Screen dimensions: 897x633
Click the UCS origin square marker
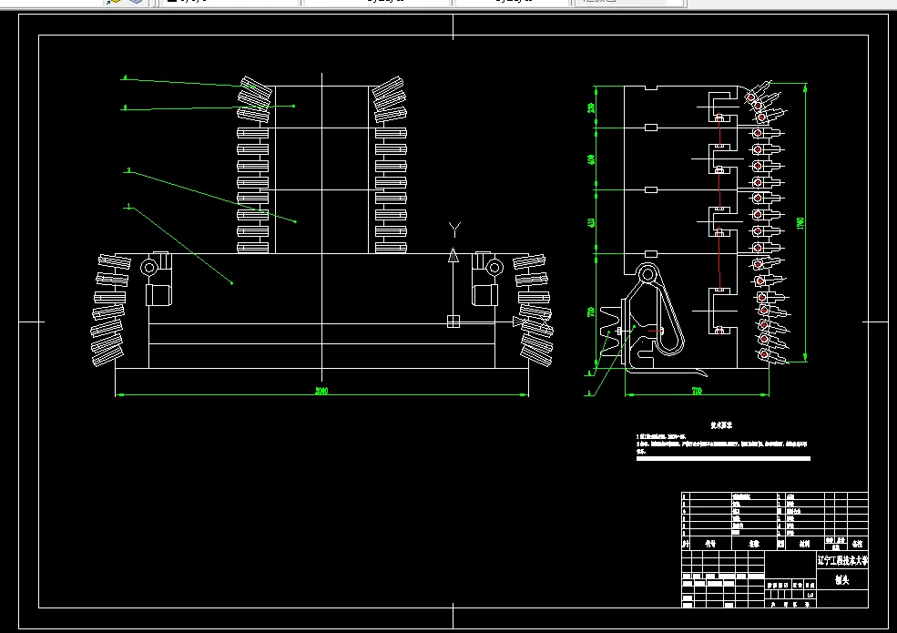point(454,322)
